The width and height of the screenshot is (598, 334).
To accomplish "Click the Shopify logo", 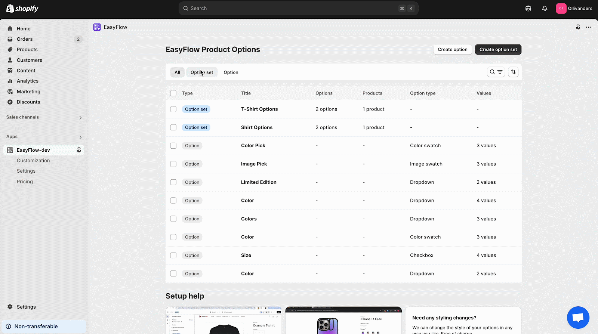I will pyautogui.click(x=22, y=8).
